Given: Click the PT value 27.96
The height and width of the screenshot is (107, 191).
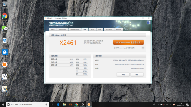Looking at the screenshot, I should click(85, 71).
